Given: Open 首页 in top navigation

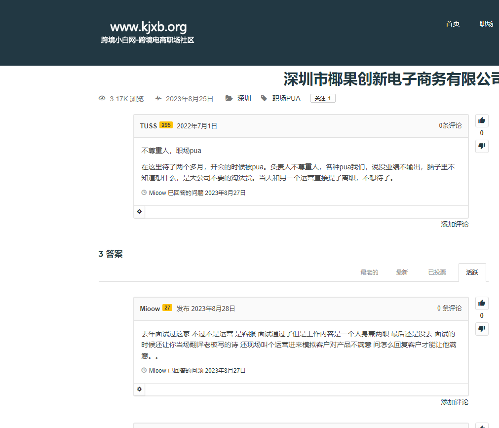Looking at the screenshot, I should tap(453, 24).
